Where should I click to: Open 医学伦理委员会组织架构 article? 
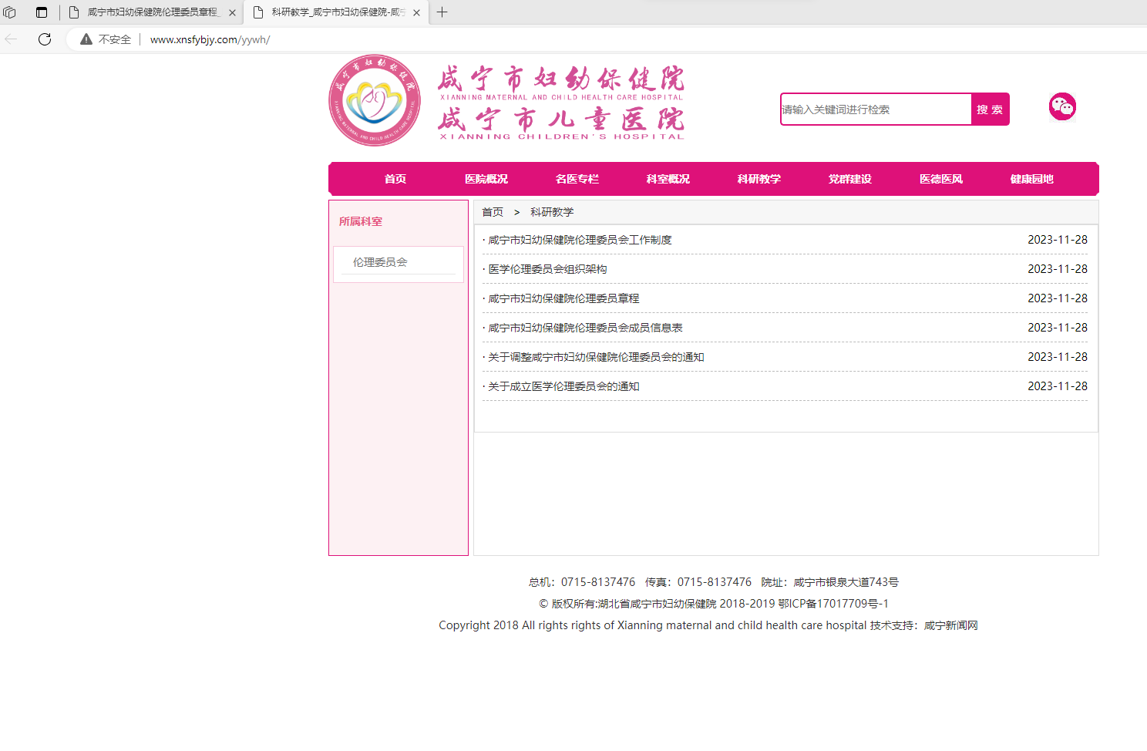pyautogui.click(x=547, y=269)
